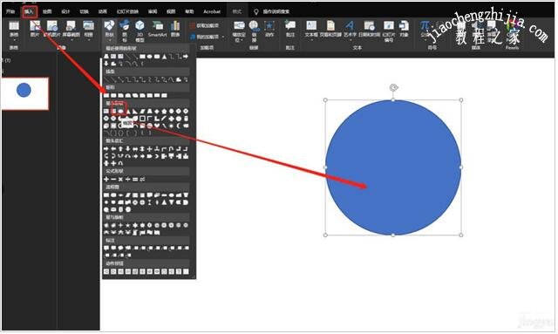Select the first action button shape
Screen dimensions: 558x334
106,272
